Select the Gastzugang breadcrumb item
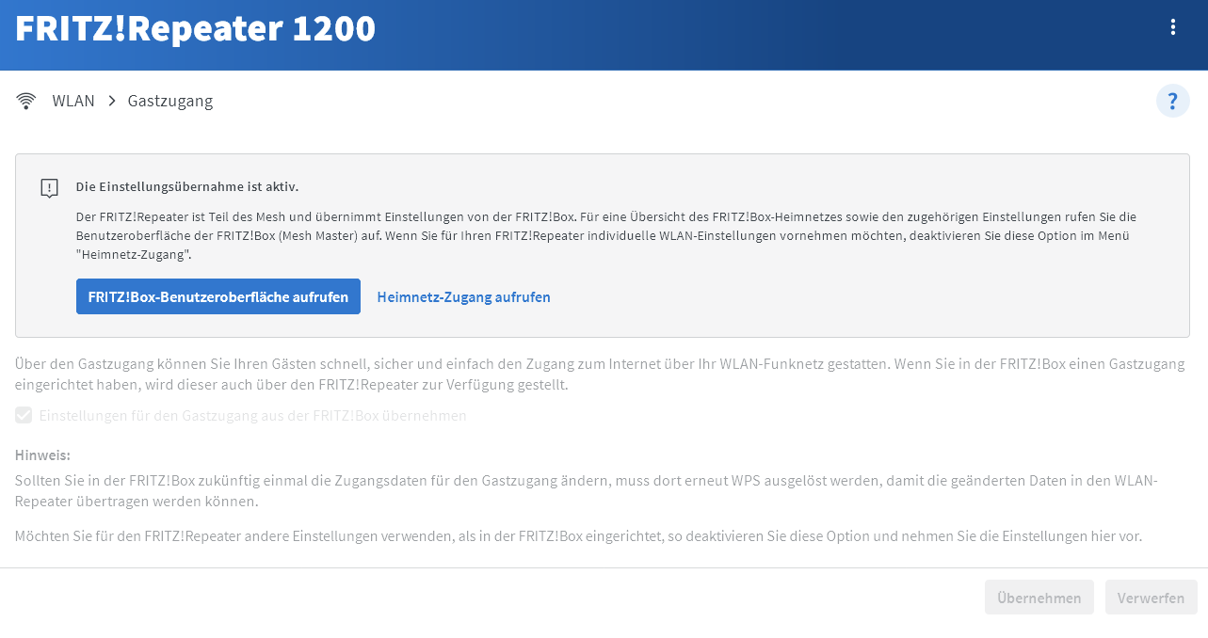This screenshot has width=1208, height=638. pos(170,101)
